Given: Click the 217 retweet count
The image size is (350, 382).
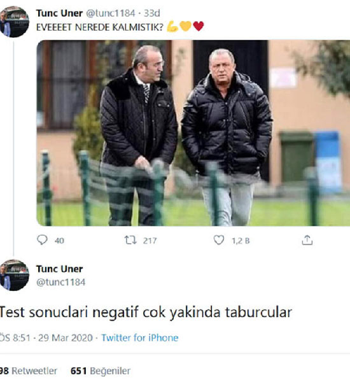Looking at the screenshot, I should (x=150, y=241).
